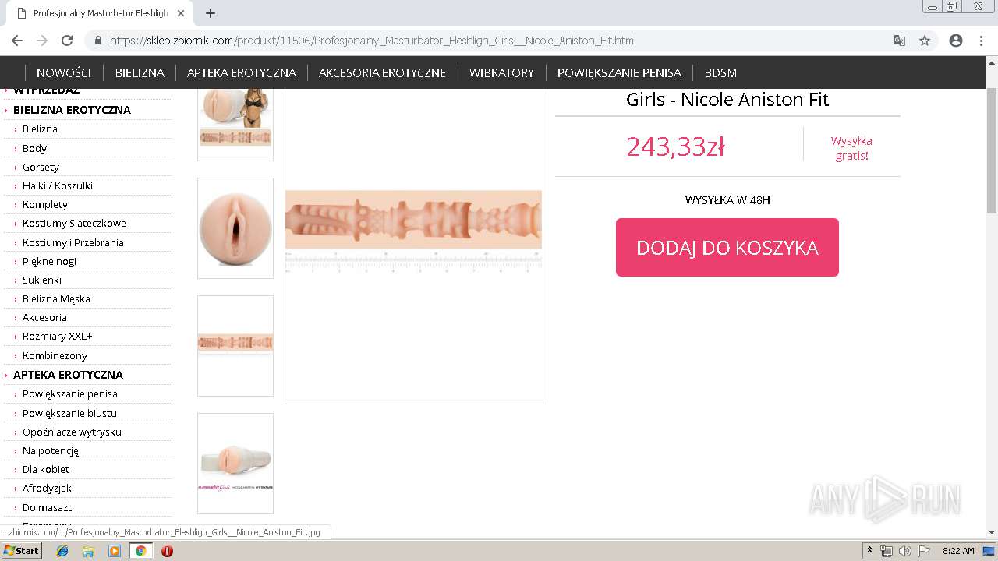Open the Sukienki sidebar link
Screen dimensions: 998x561
tap(42, 280)
